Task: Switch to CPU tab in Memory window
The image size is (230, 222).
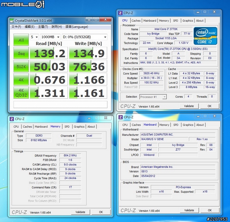Action: (x=16, y=126)
